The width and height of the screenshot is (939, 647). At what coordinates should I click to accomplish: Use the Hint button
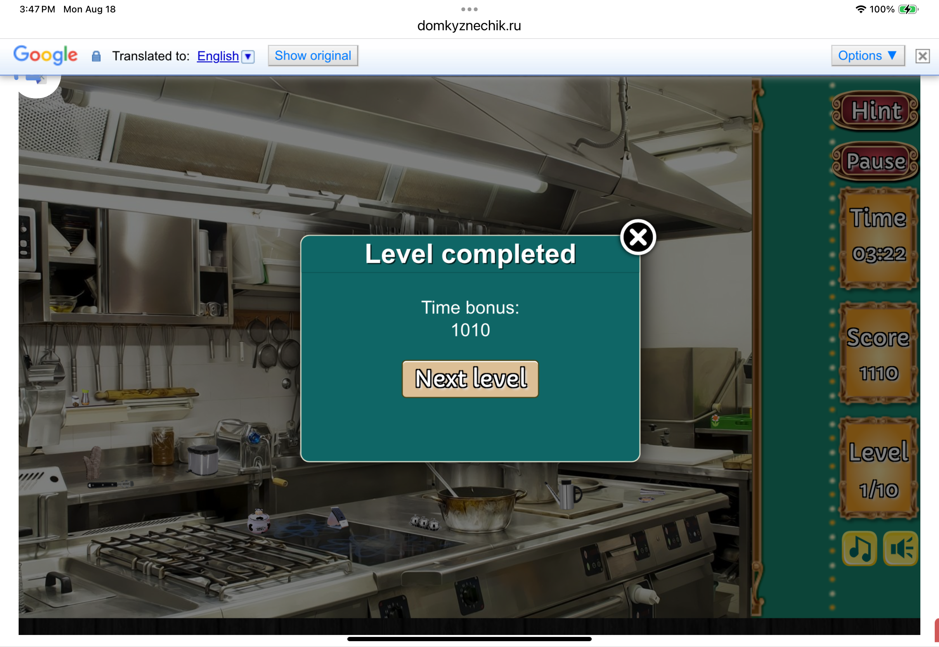pos(875,111)
